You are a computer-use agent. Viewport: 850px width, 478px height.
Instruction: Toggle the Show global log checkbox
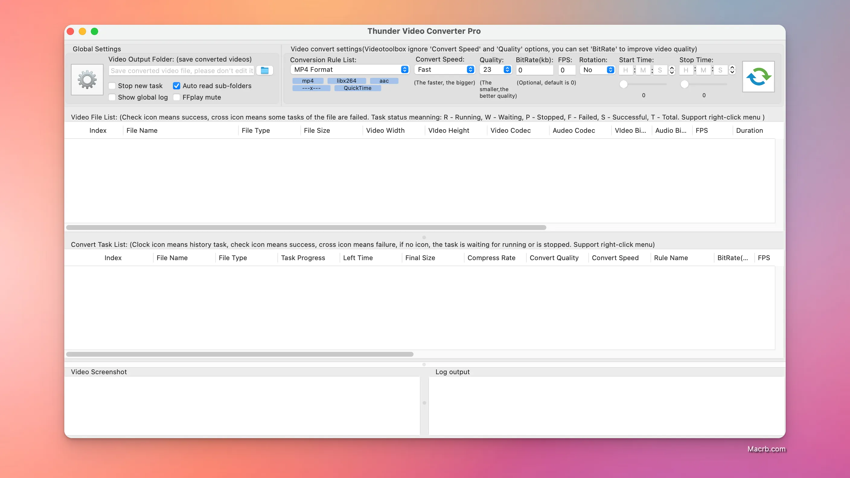[113, 97]
